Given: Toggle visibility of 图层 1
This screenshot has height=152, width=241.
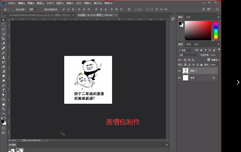Looking at the screenshot, I should click(179, 71).
